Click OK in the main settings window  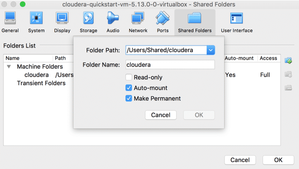278,160
